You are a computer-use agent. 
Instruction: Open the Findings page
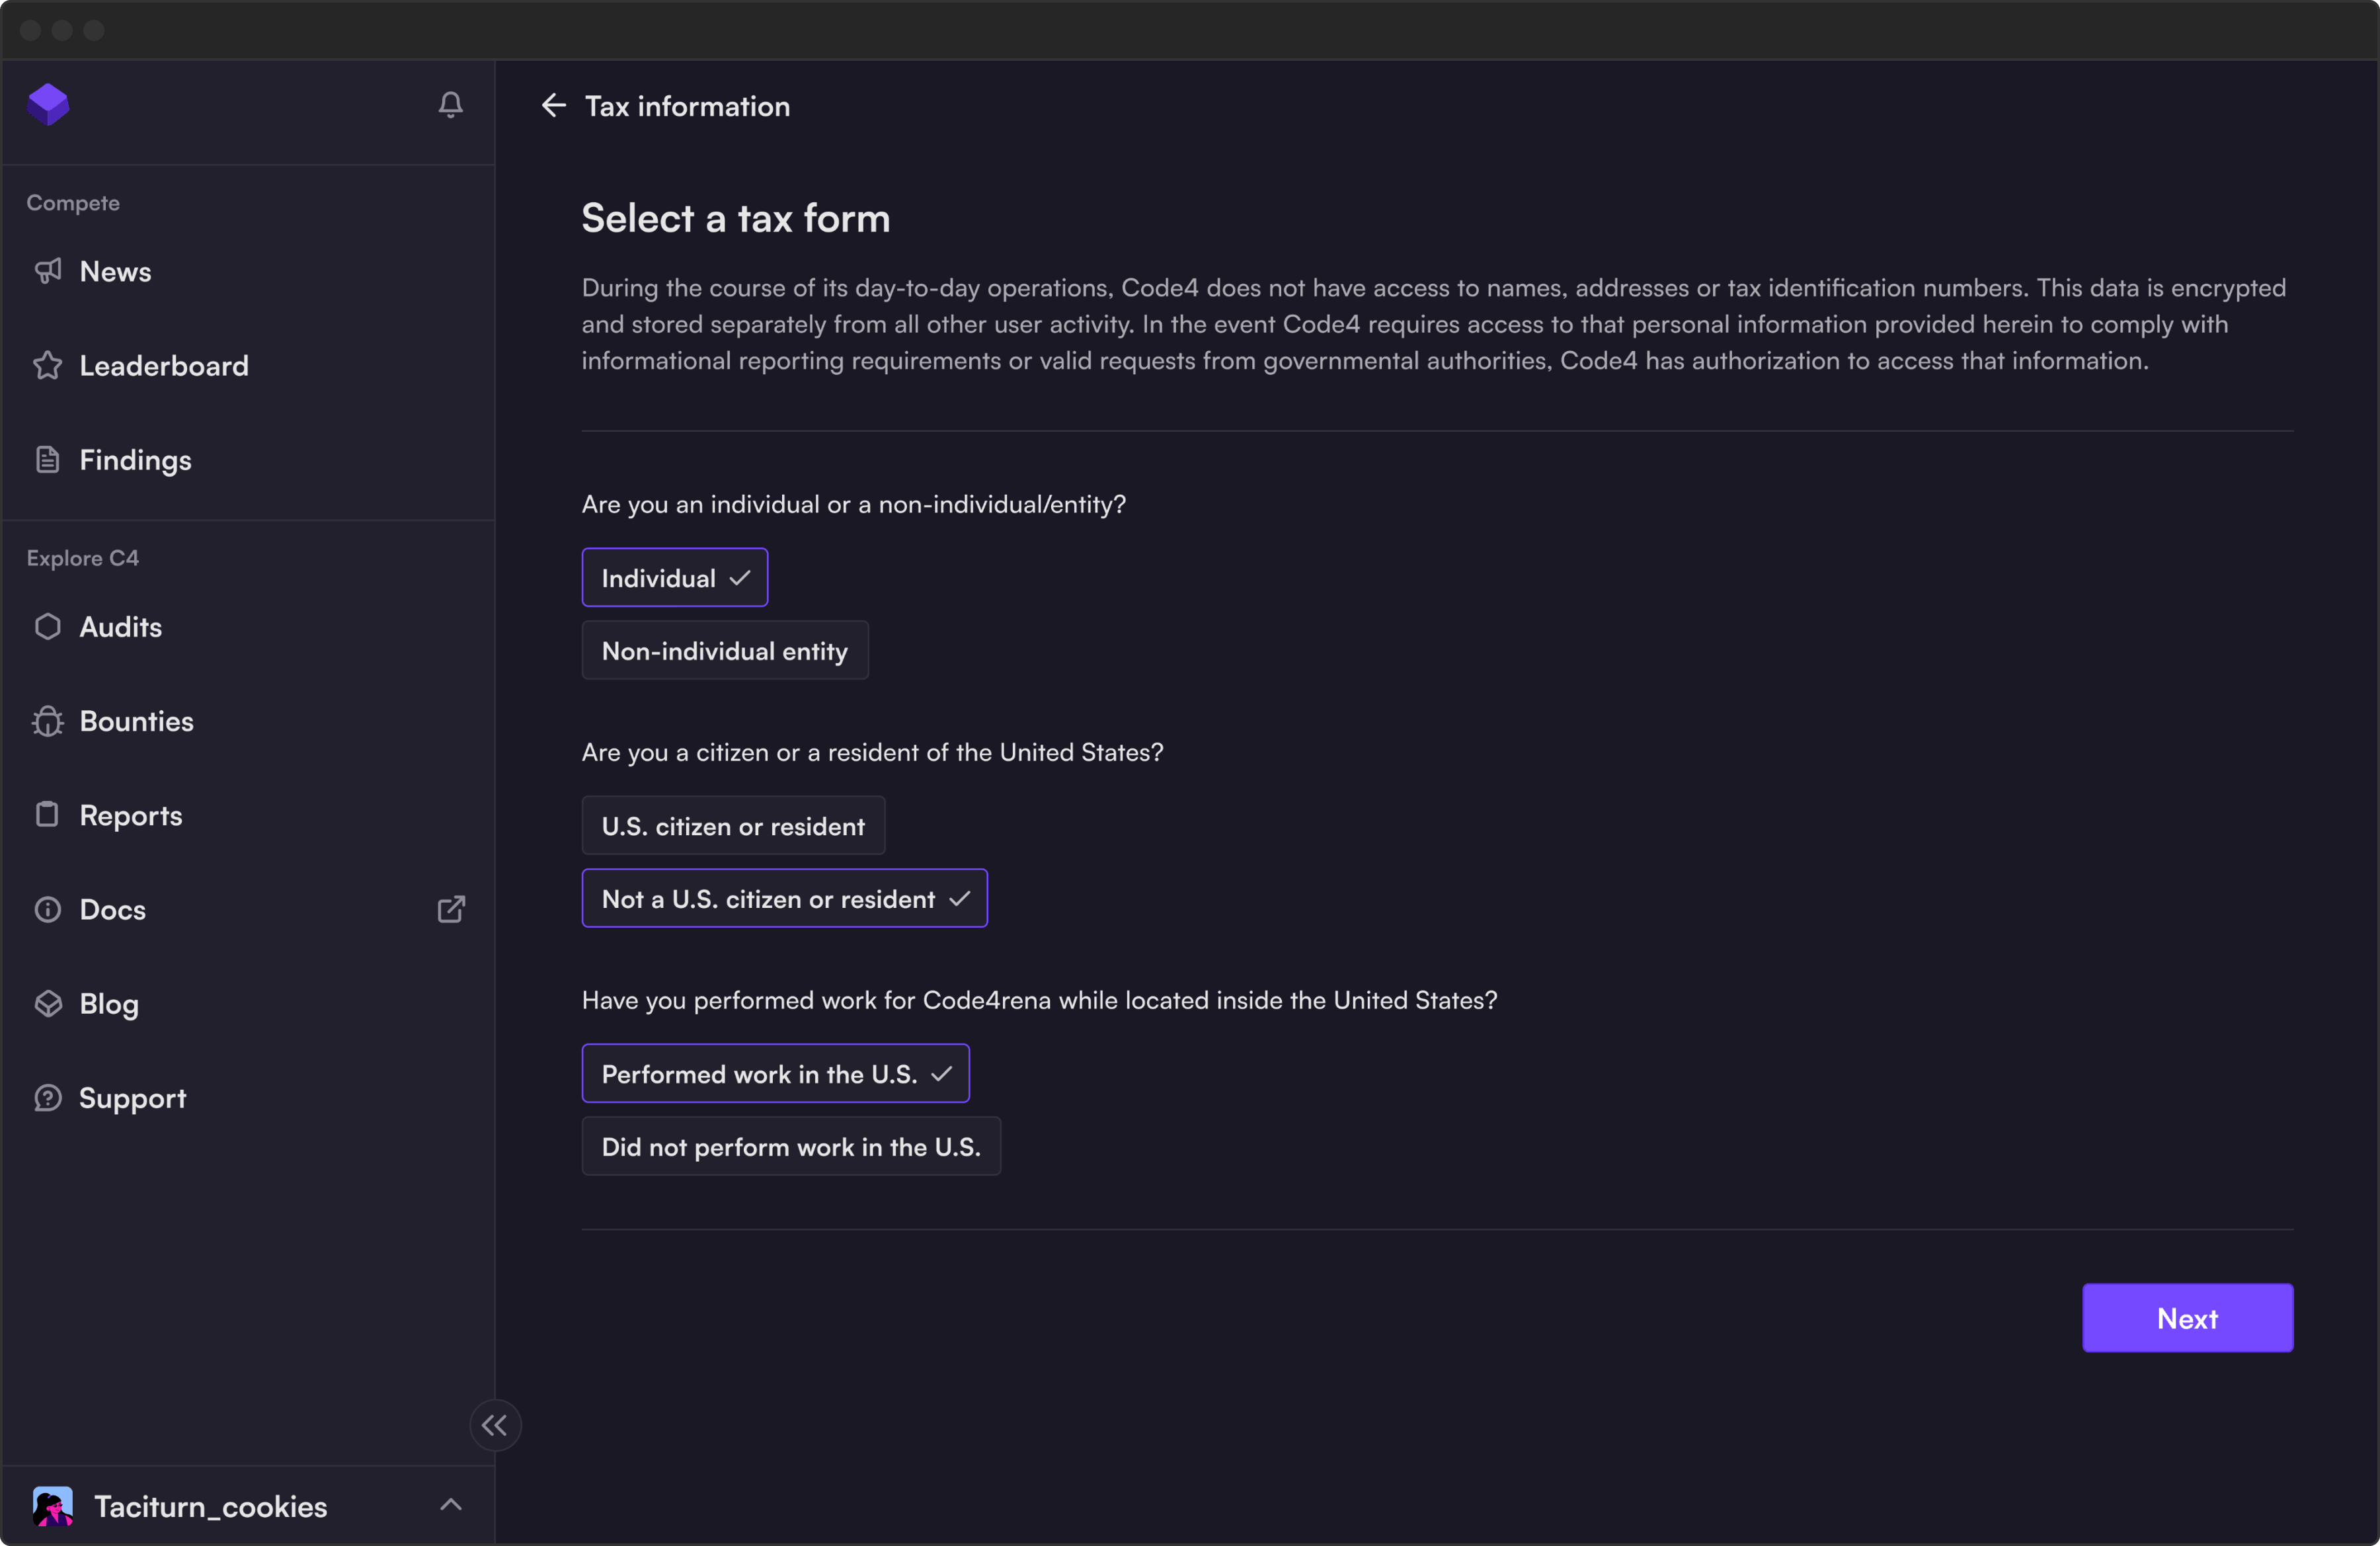[x=135, y=460]
